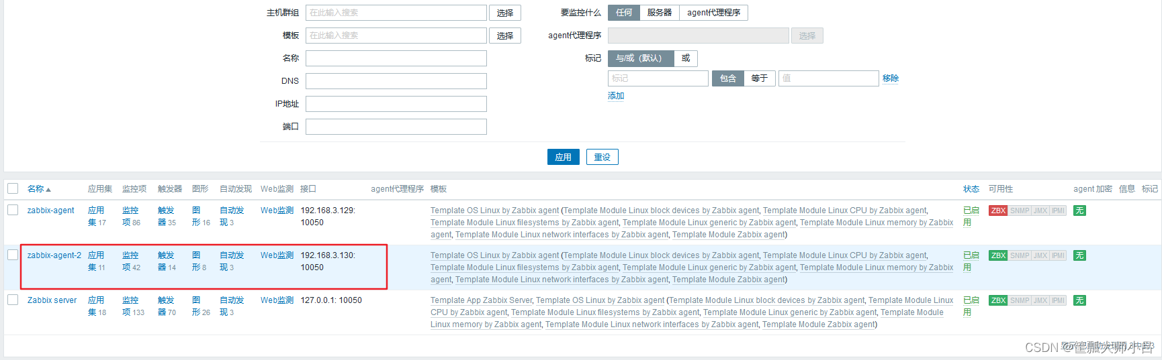
Task: Click IPMI availability badge in Zabbix server row
Action: (1059, 300)
